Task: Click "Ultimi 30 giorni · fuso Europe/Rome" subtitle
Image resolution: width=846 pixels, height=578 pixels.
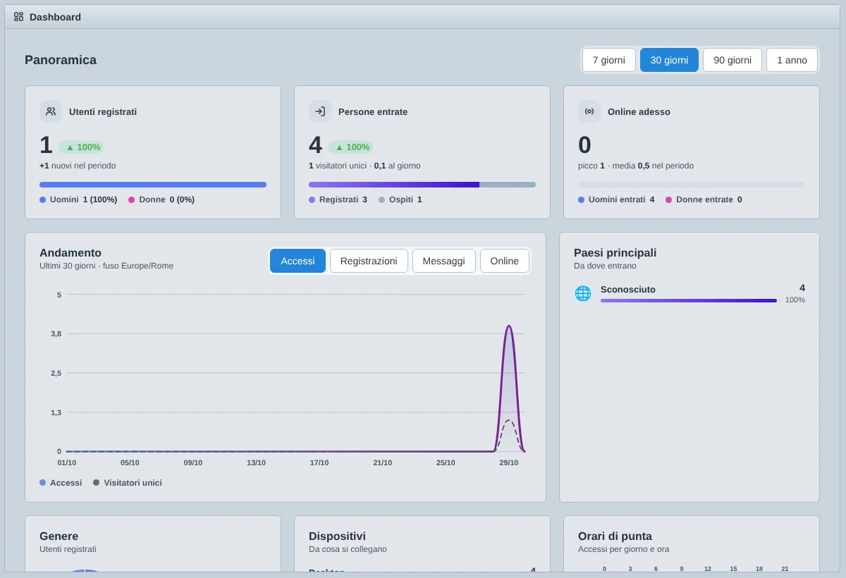Action: pos(106,266)
